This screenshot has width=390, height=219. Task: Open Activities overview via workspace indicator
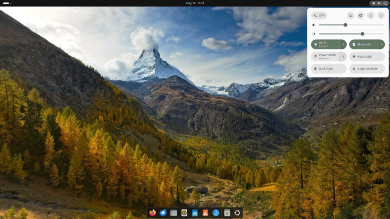click(7, 3)
